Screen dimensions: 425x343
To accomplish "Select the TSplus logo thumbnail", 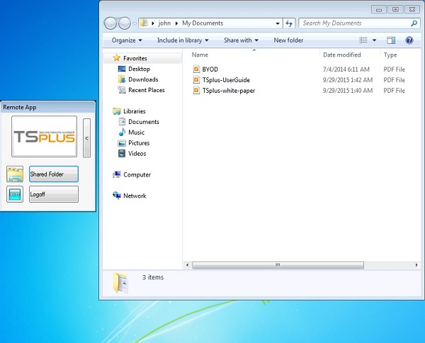I will pyautogui.click(x=44, y=137).
